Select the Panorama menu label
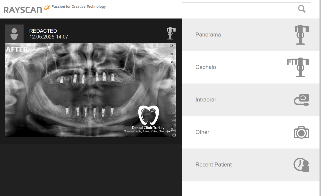Viewport: 321px width, 196px height. [208, 35]
